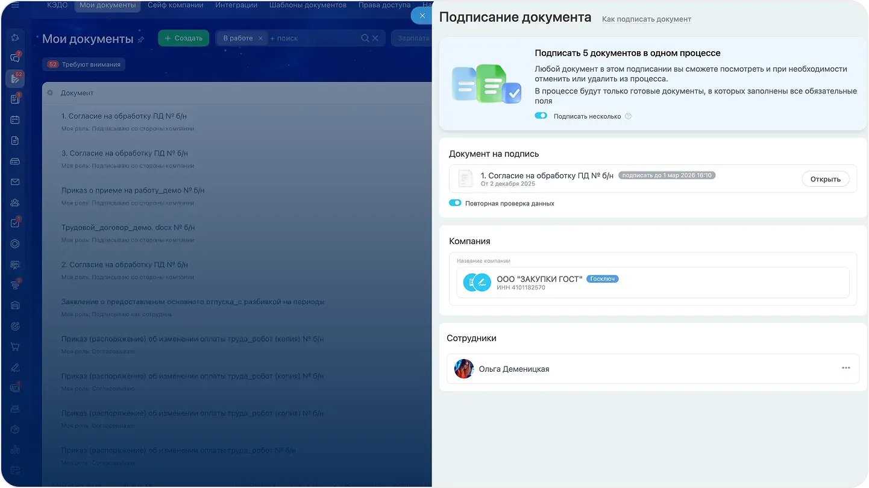This screenshot has height=488, width=869.
Task: Open the gear settings above the document column
Action: tap(51, 93)
